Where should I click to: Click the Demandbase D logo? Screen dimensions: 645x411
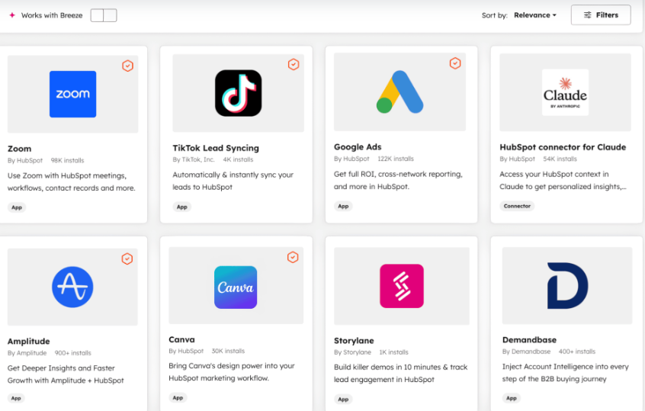pyautogui.click(x=567, y=285)
